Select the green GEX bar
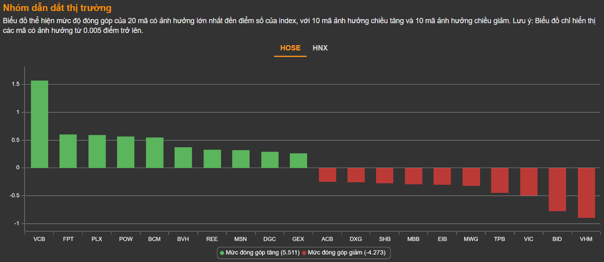604x262 pixels. pos(299,161)
